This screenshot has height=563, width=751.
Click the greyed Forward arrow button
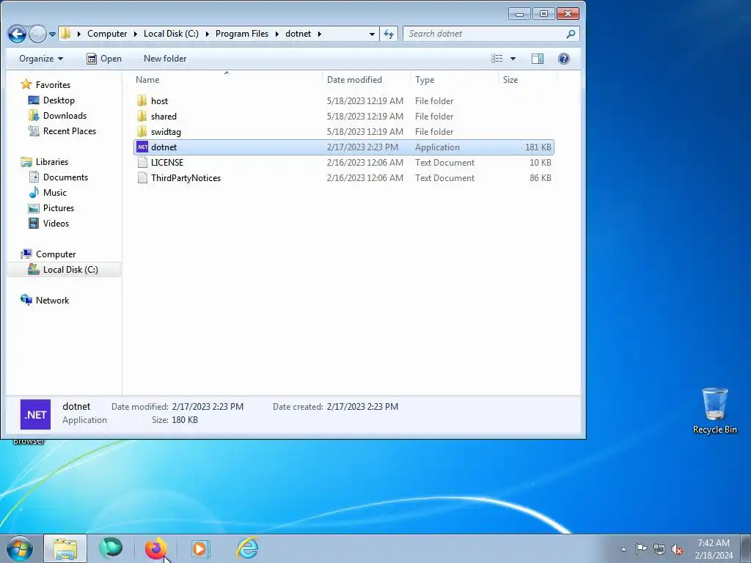[37, 34]
